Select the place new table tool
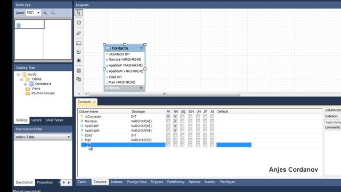The height and width of the screenshot is (192, 341). coord(79,70)
